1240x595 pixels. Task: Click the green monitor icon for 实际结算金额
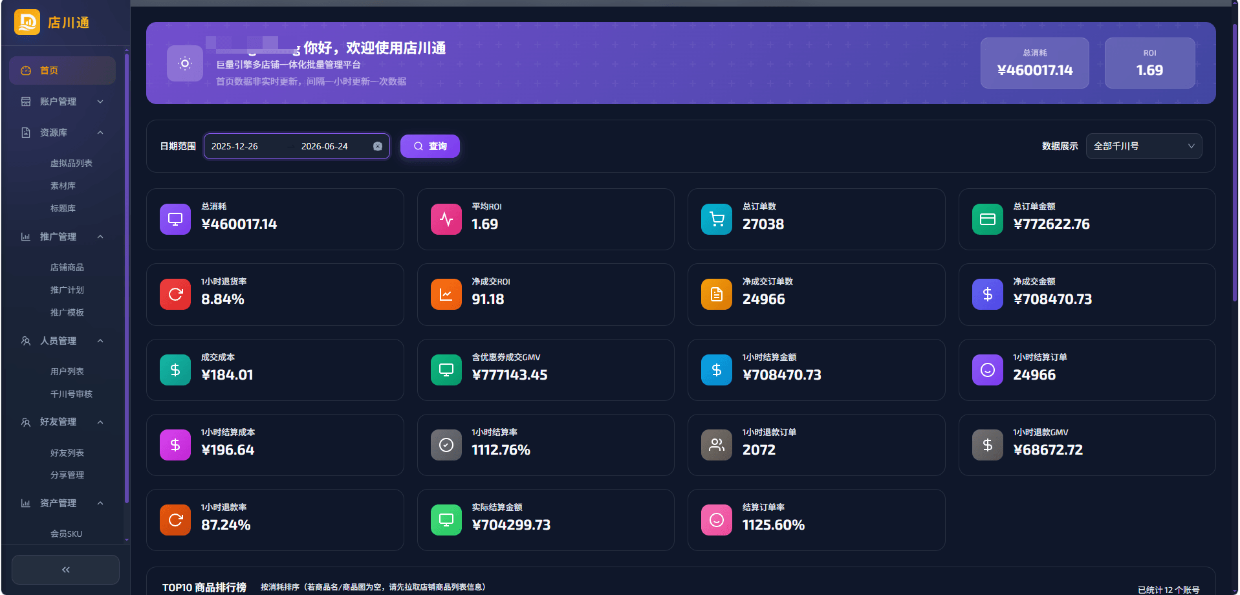(446, 520)
